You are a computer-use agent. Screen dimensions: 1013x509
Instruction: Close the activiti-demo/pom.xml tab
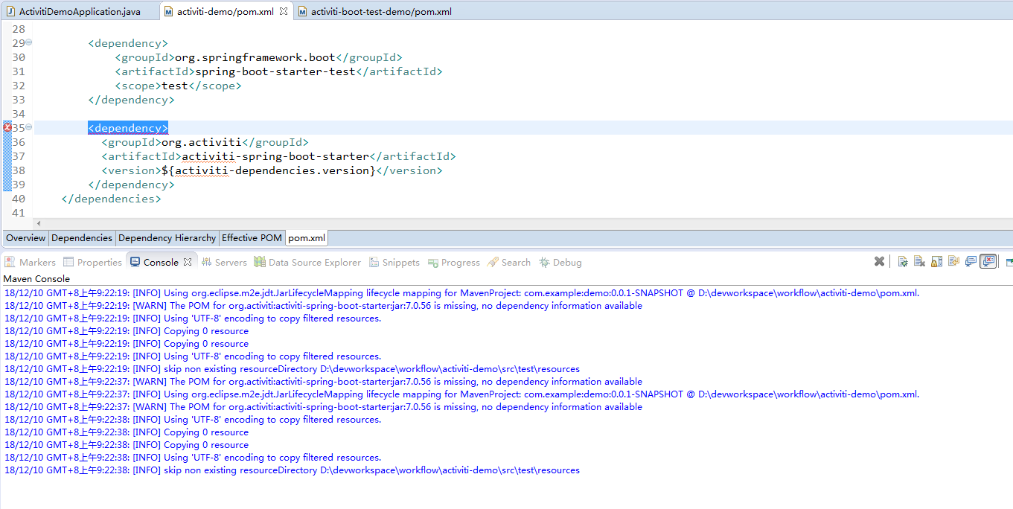pyautogui.click(x=284, y=11)
